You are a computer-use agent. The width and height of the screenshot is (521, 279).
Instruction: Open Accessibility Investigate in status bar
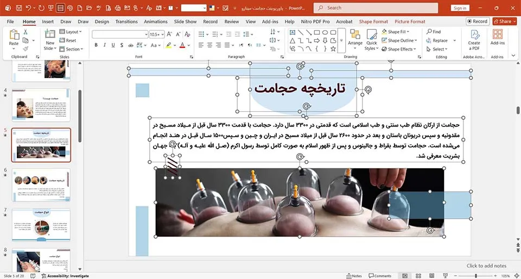(65, 276)
